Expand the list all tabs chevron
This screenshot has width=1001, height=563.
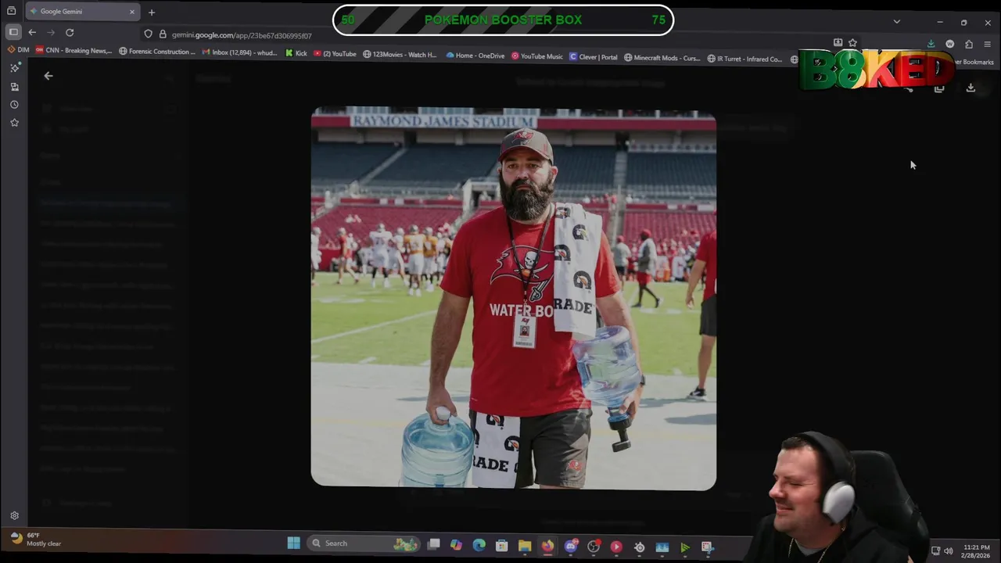pos(896,21)
